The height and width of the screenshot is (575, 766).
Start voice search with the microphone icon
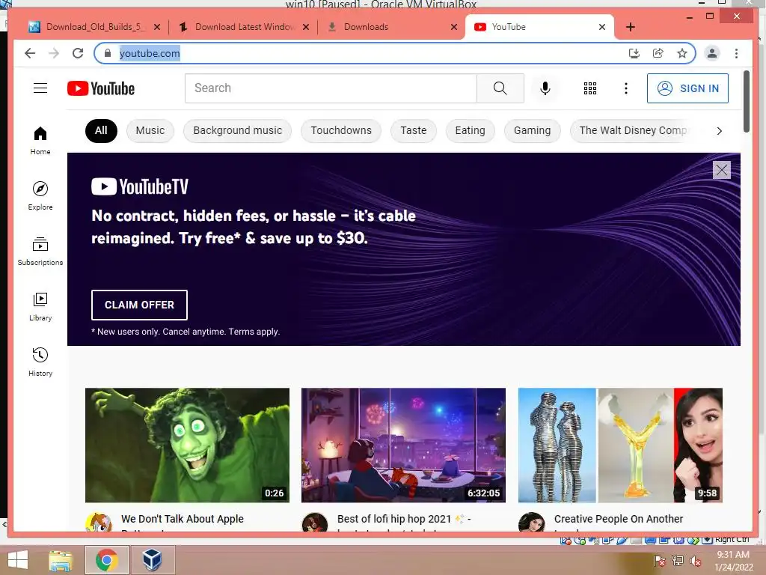point(545,88)
